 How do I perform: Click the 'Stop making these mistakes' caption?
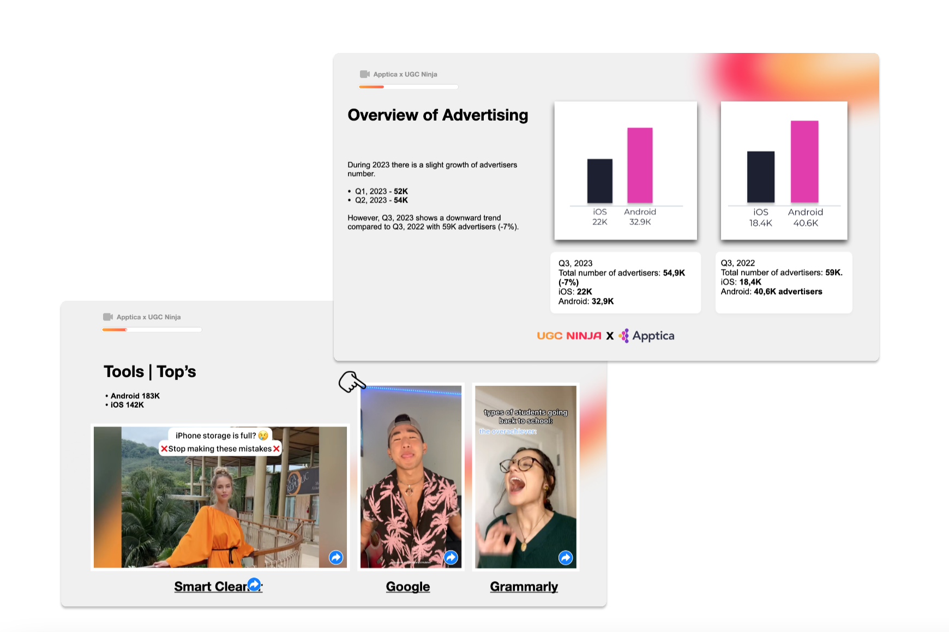pyautogui.click(x=220, y=449)
